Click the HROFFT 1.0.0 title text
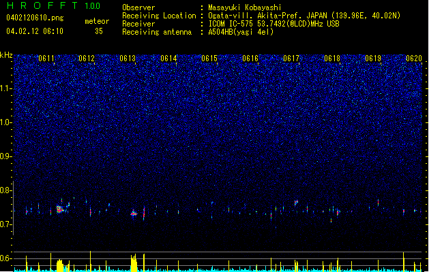 [x=54, y=5]
